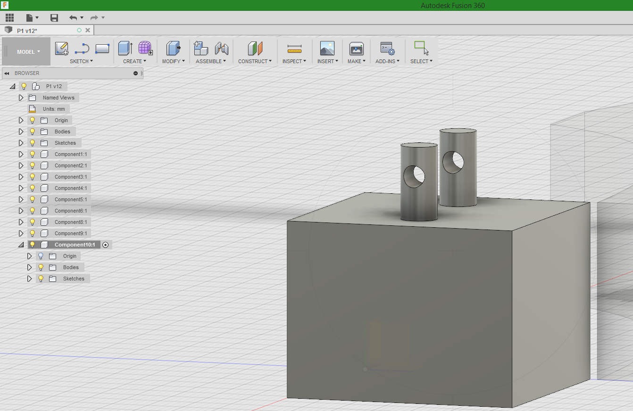Click the Select tool icon
This screenshot has width=633, height=411.
(421, 48)
